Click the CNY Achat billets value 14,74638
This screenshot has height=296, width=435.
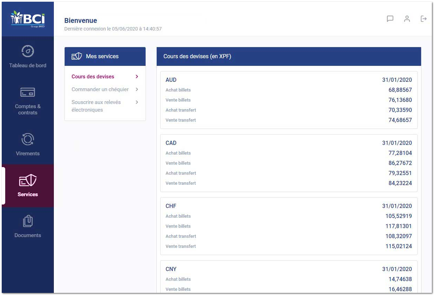tap(400, 279)
